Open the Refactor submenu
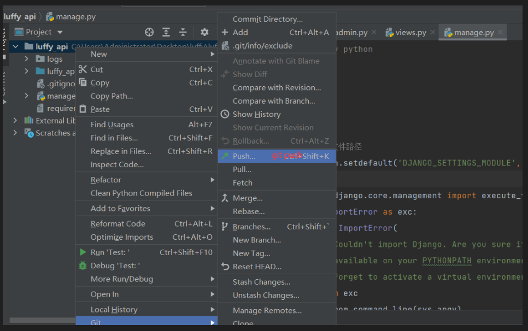 click(147, 180)
